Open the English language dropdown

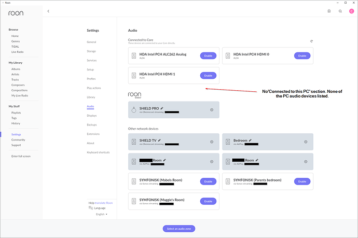(102, 214)
